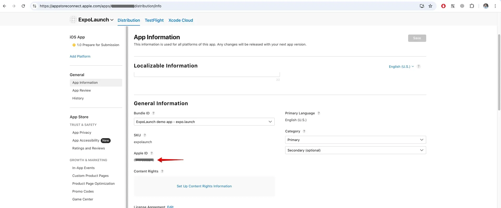Click the sidebar vertical scrollbar
The image size is (501, 208).
[127, 117]
